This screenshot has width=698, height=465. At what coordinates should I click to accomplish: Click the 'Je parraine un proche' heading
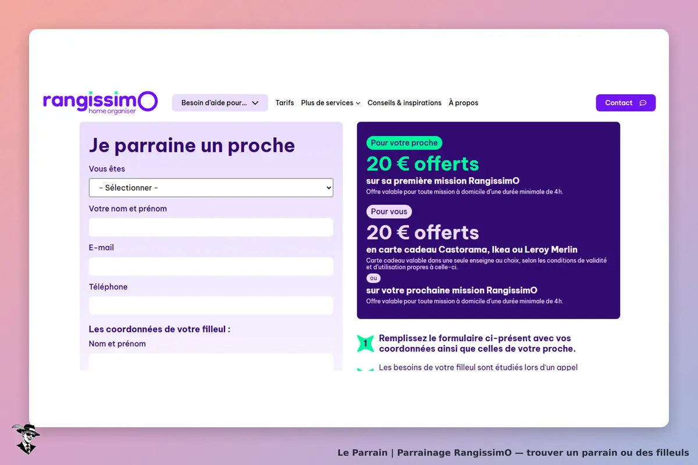coord(192,145)
